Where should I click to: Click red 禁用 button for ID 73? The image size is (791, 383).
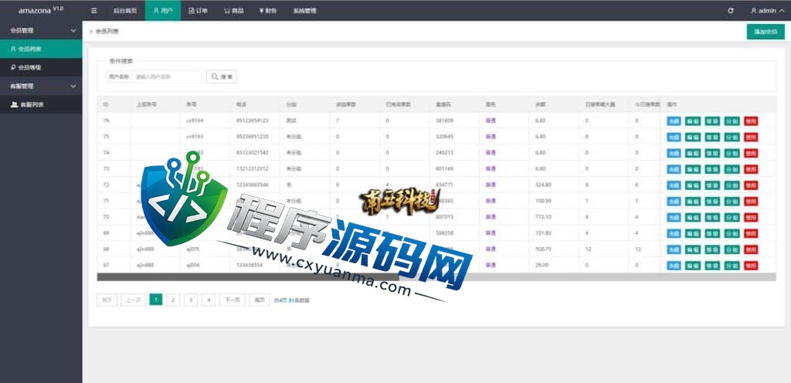click(x=751, y=169)
